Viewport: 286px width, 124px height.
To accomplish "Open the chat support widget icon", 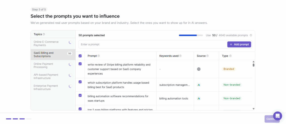I will click(x=277, y=116).
